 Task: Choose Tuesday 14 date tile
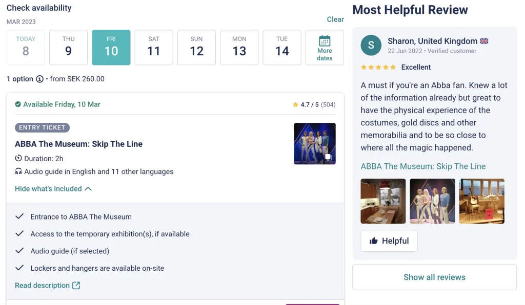point(282,48)
